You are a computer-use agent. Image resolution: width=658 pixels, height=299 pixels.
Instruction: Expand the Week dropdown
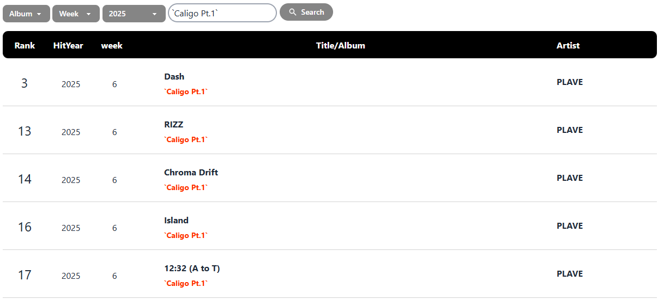76,14
